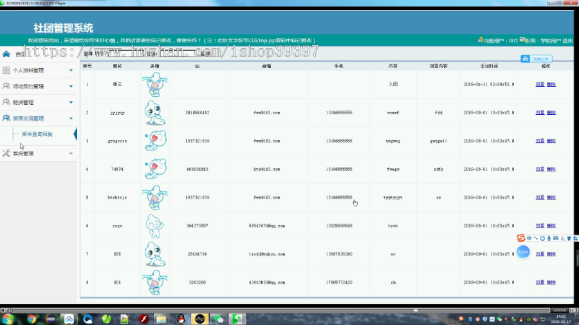Viewport: 579px width, 325px height.
Task: Delete the 张三 message row
Action: [x=551, y=84]
